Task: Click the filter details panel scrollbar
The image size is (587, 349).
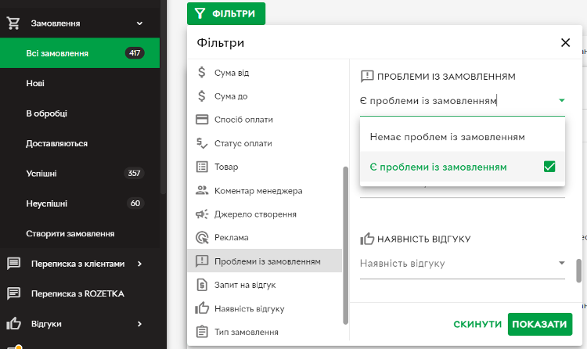Action: (578, 271)
